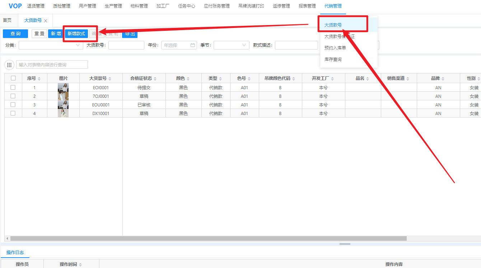The height and width of the screenshot is (268, 481).
Task: Click the calendar icon in 年份 field
Action: coord(193,46)
